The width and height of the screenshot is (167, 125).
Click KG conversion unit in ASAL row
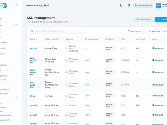(x=137, y=96)
